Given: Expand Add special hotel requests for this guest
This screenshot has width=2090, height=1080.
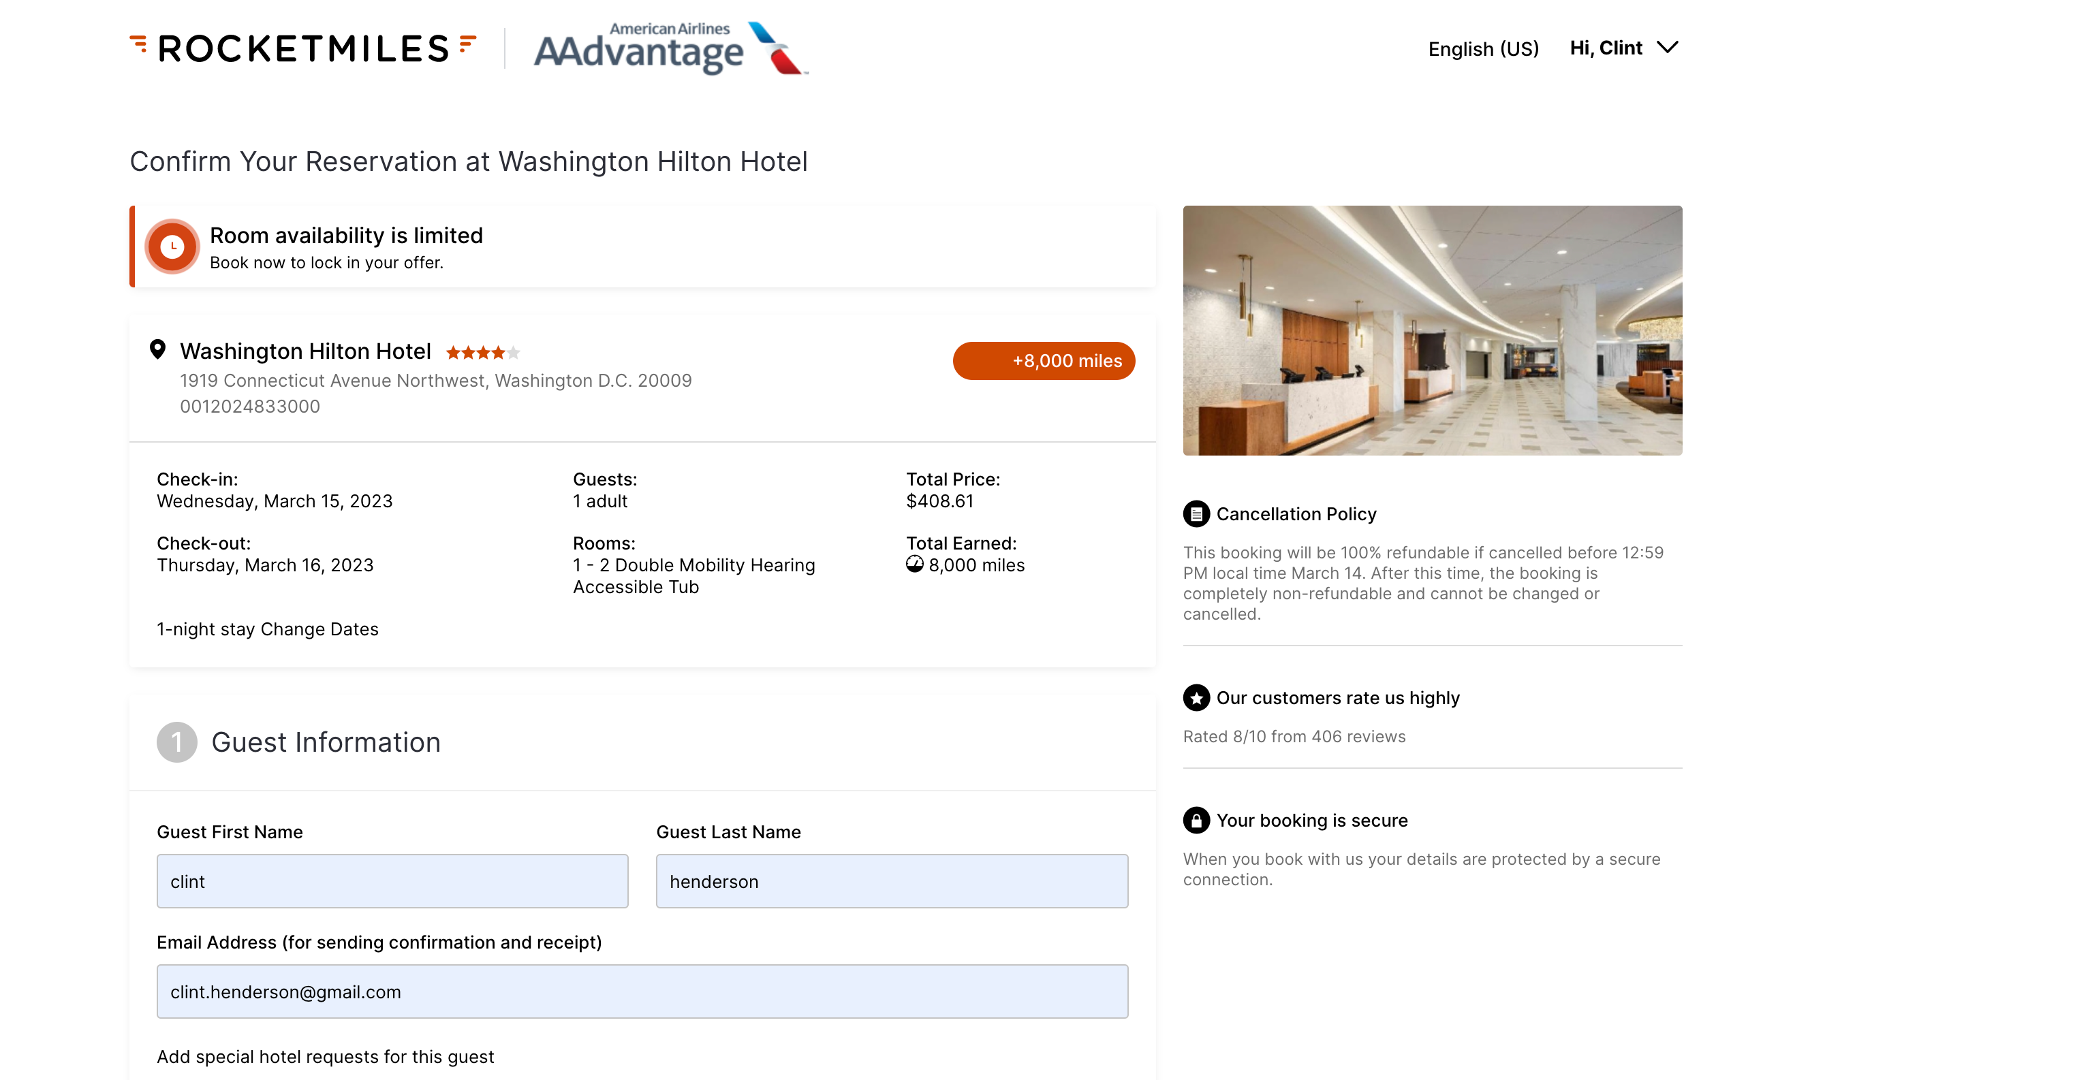Looking at the screenshot, I should 324,1056.
